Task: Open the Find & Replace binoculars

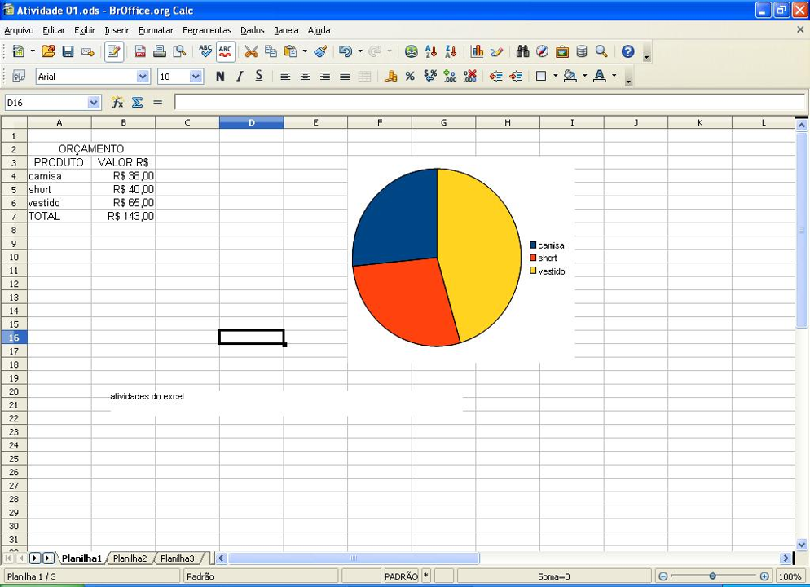Action: (522, 52)
